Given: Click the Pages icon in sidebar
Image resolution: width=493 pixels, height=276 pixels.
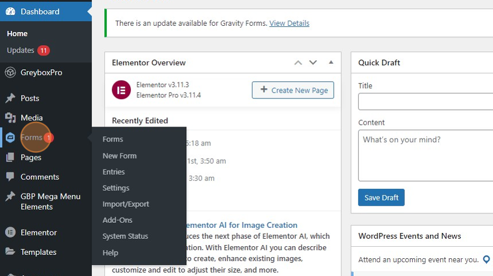Looking at the screenshot, I should click(x=10, y=157).
